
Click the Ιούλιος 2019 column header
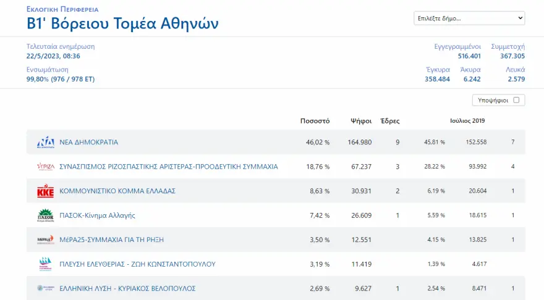(x=467, y=121)
